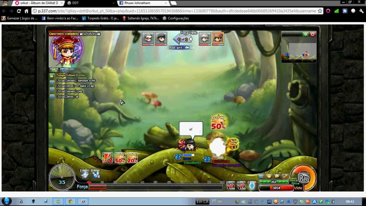Click the chat scroll to bottom arrow
The width and height of the screenshot is (366, 206).
52,97
